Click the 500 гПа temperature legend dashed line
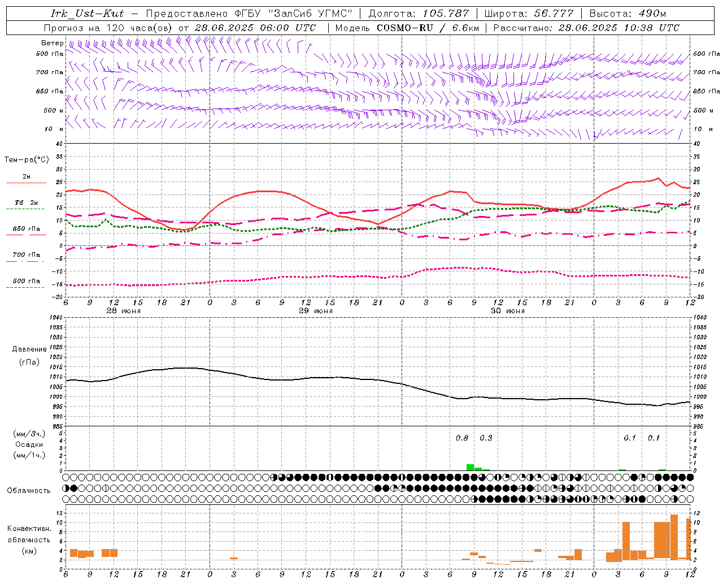This screenshot has width=723, height=579. (25, 287)
